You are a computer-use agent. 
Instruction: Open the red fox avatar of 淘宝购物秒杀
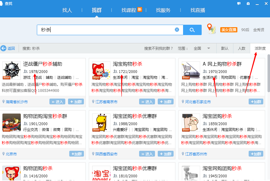(101, 70)
